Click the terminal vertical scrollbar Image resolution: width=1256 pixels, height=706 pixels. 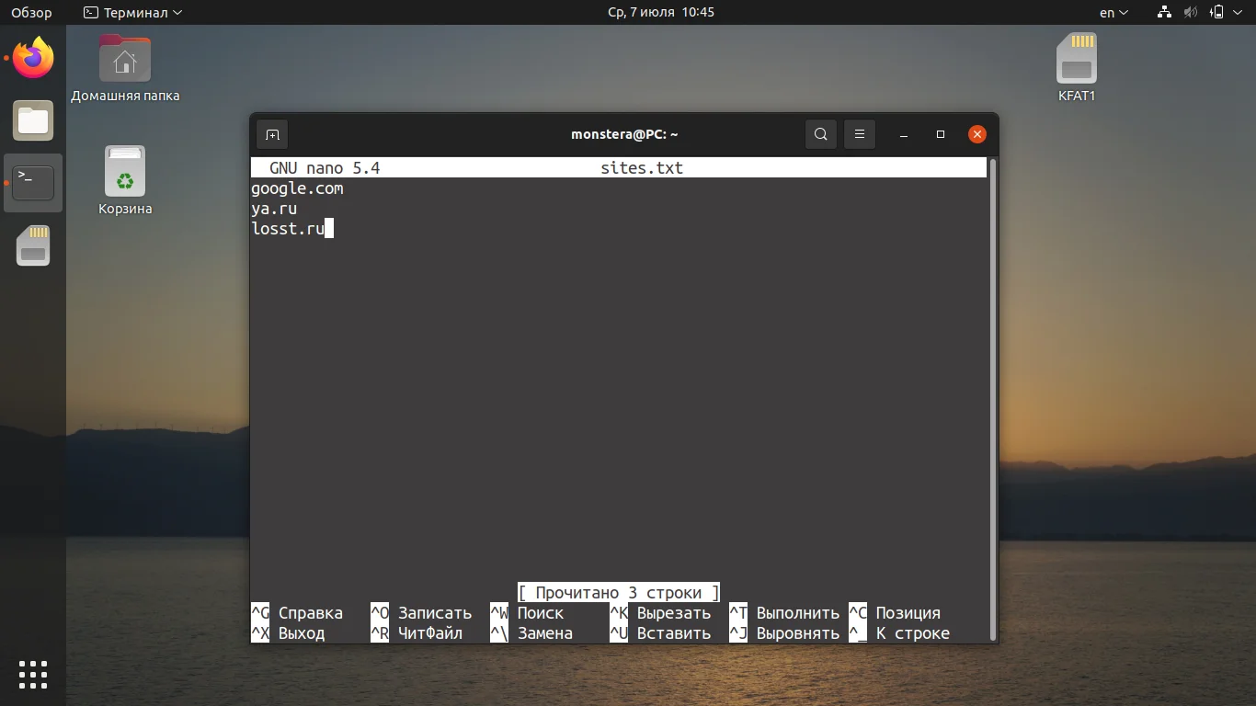click(x=991, y=399)
